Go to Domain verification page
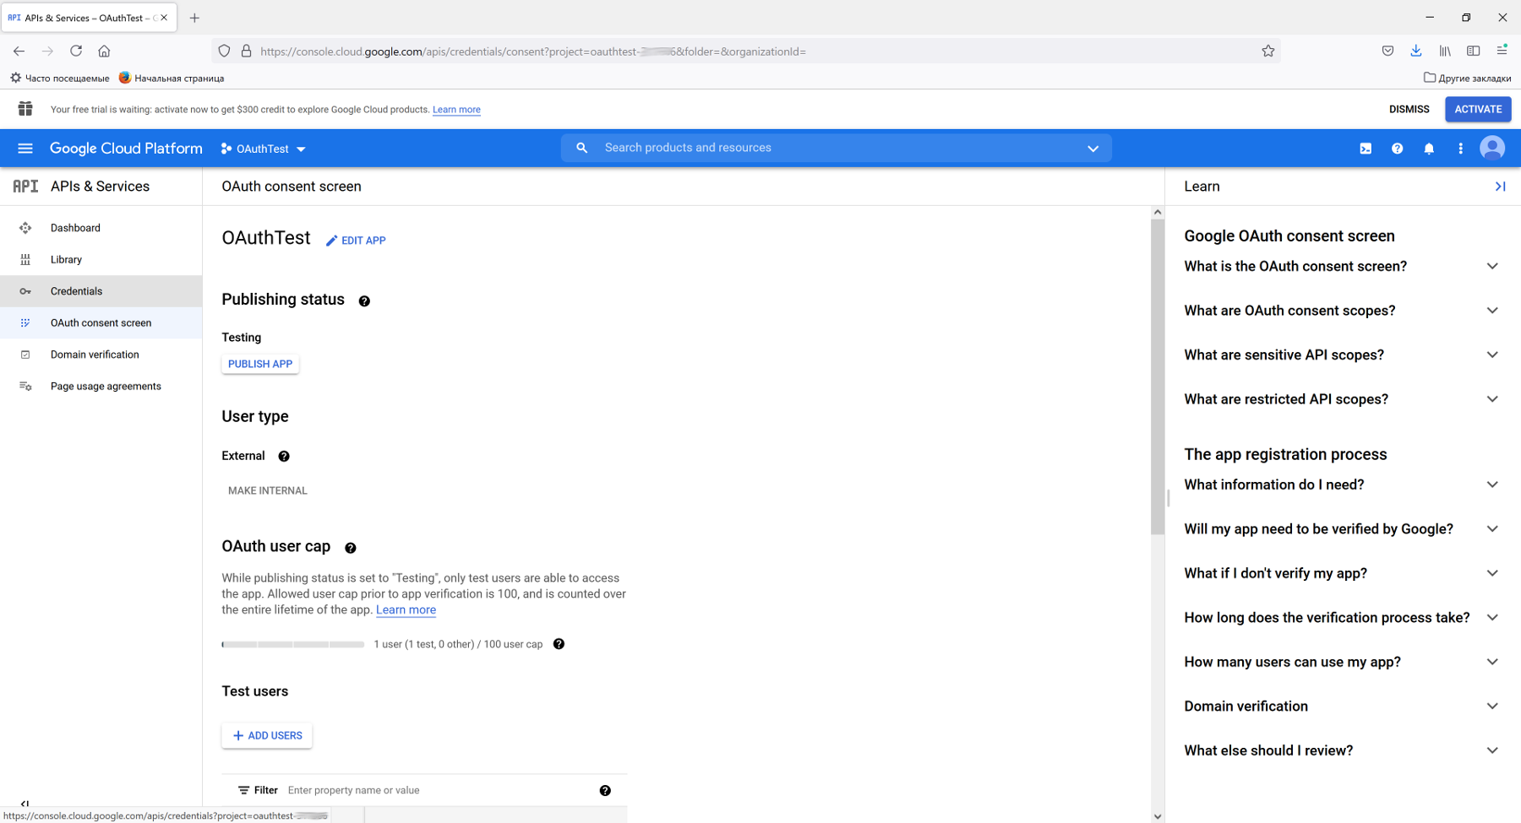This screenshot has width=1521, height=823. point(95,355)
